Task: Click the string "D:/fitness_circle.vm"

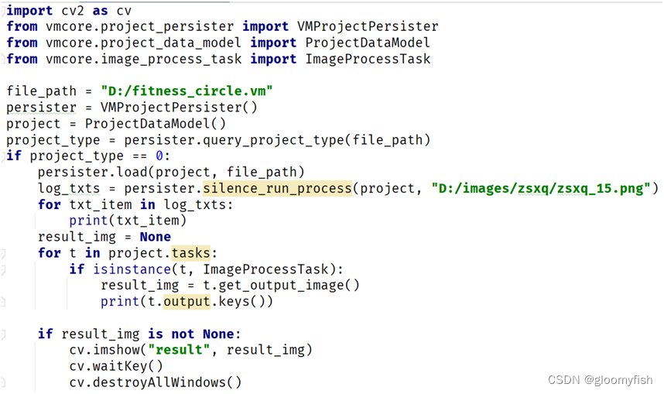Action: point(187,91)
